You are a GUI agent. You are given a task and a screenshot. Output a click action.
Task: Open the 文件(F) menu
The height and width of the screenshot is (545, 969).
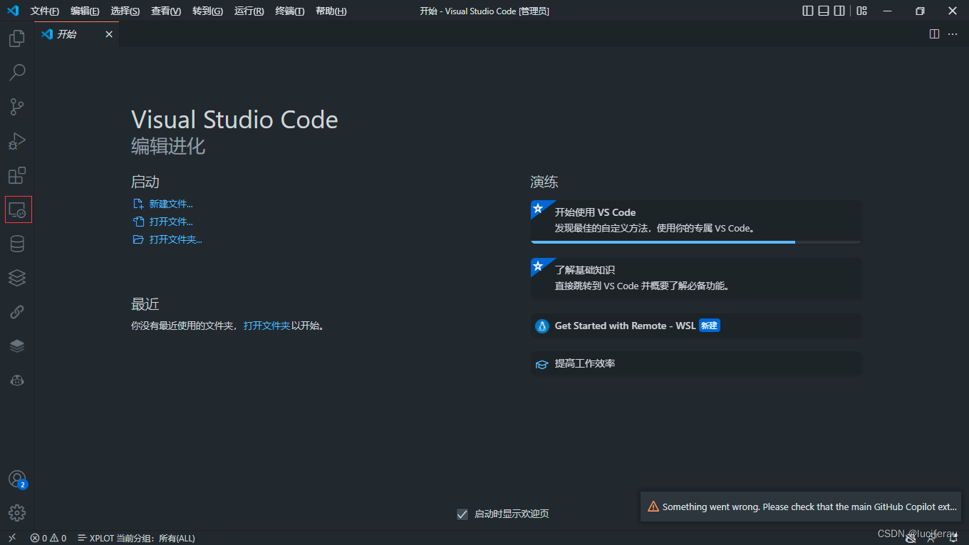(x=45, y=11)
